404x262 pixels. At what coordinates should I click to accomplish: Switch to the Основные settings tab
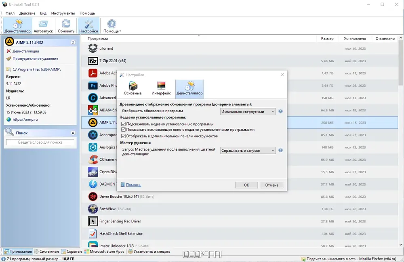pyautogui.click(x=133, y=88)
